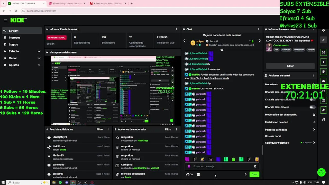
Task: Click the stream preview thumbnail
Action: click(113, 91)
